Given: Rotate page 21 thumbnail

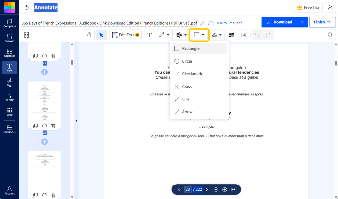Looking at the screenshot, I should point(44,56).
